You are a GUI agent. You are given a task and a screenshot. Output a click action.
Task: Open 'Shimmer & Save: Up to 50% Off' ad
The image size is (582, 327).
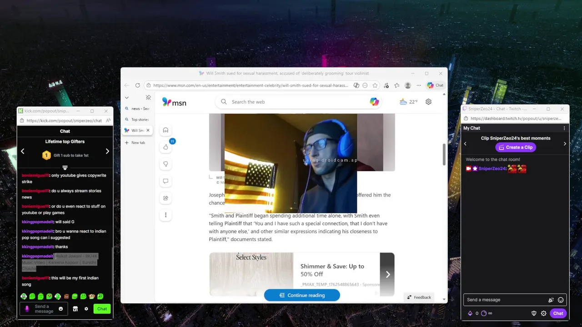tap(332, 270)
